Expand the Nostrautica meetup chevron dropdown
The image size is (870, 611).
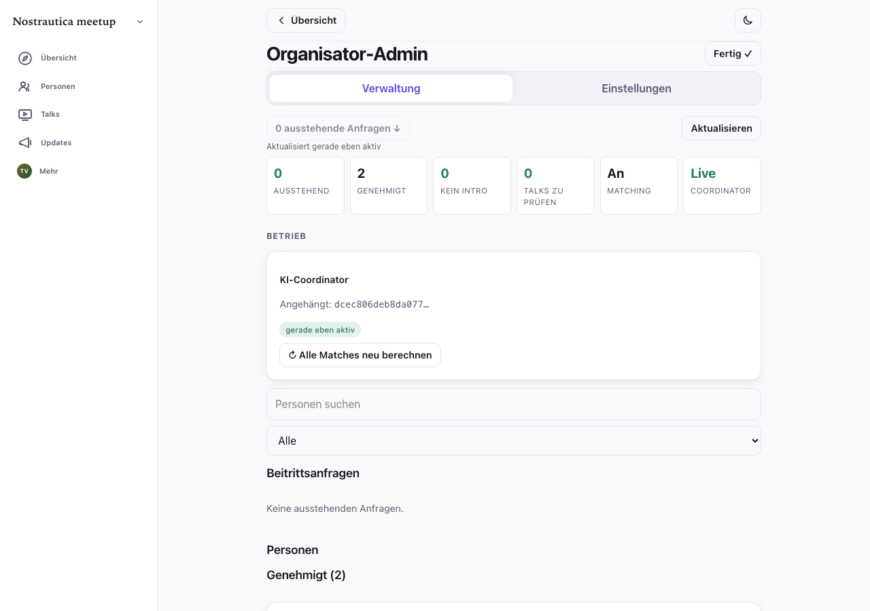140,22
